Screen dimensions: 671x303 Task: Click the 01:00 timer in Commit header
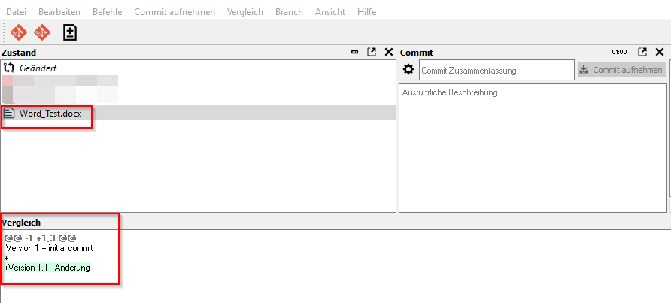[x=619, y=52]
